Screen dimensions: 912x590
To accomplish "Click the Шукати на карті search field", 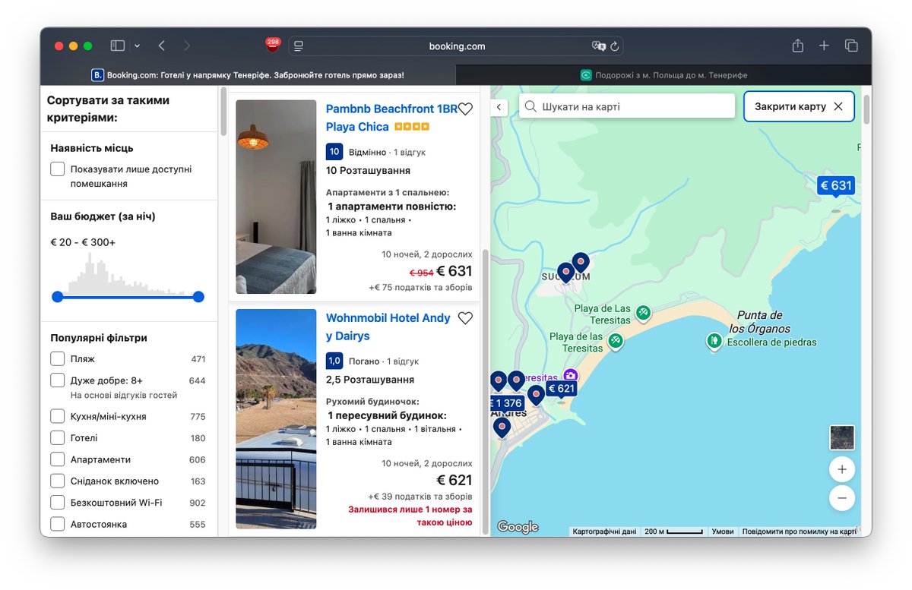I will pyautogui.click(x=627, y=107).
